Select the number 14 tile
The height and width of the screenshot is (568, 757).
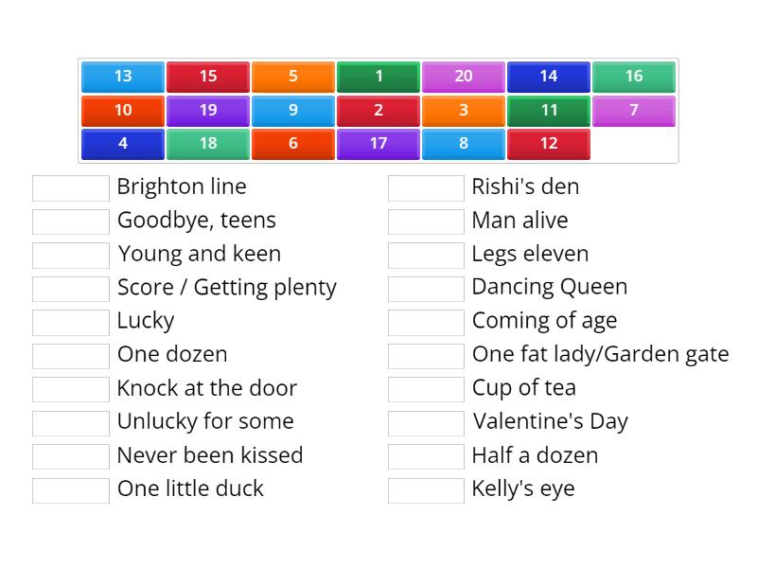548,77
